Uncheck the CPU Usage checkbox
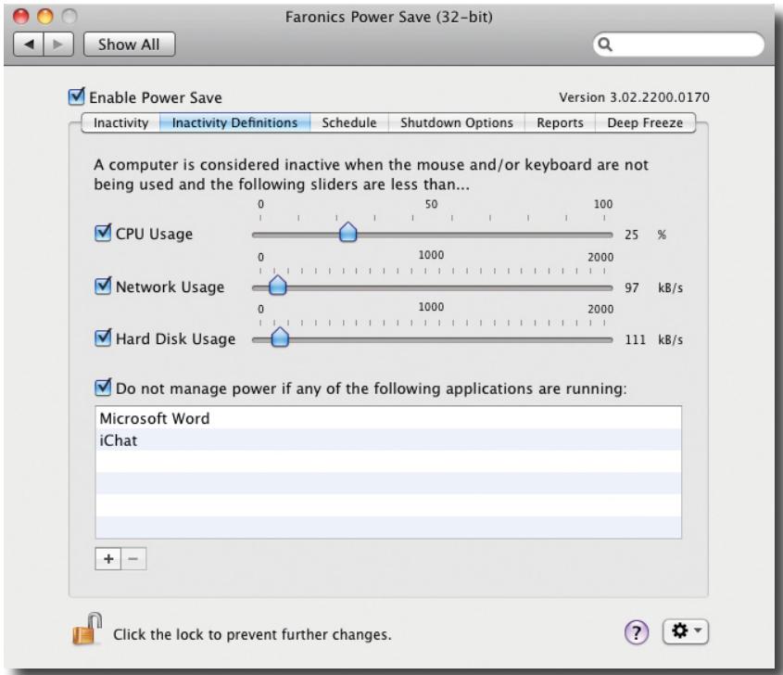This screenshot has height=675, width=783. (x=102, y=233)
